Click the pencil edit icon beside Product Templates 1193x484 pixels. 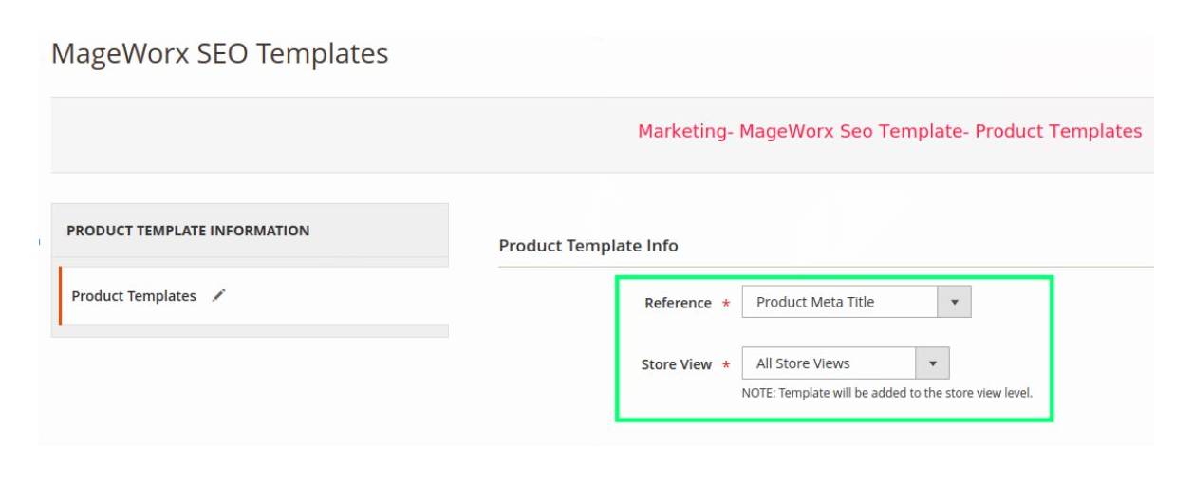point(219,295)
